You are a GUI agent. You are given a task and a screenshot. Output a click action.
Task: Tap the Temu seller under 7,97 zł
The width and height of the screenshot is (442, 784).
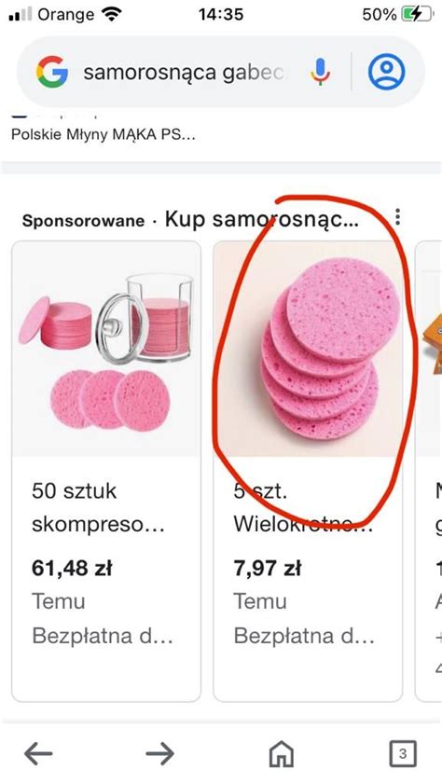point(260,601)
